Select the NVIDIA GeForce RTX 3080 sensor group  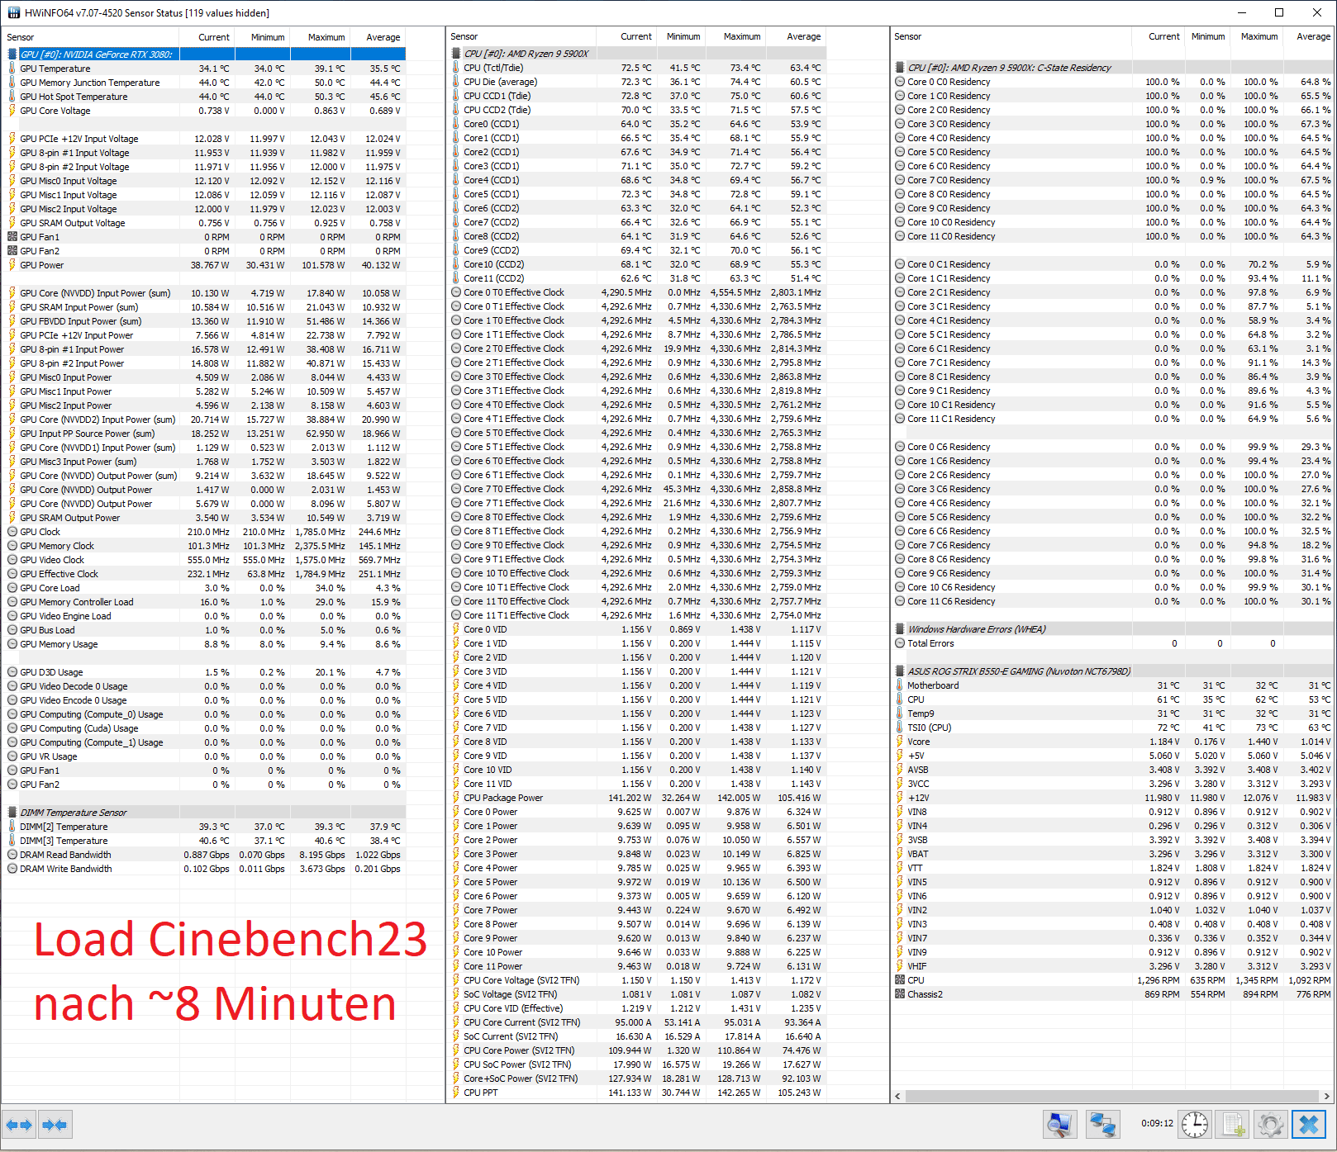coord(205,55)
